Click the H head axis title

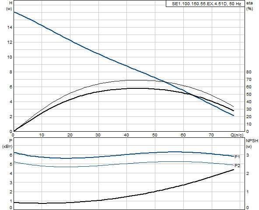[x=11, y=3]
